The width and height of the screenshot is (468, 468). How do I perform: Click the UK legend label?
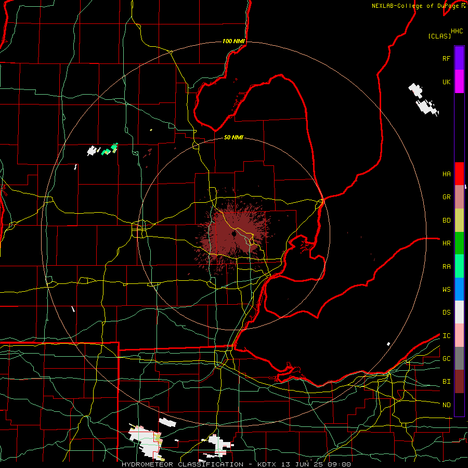click(446, 82)
